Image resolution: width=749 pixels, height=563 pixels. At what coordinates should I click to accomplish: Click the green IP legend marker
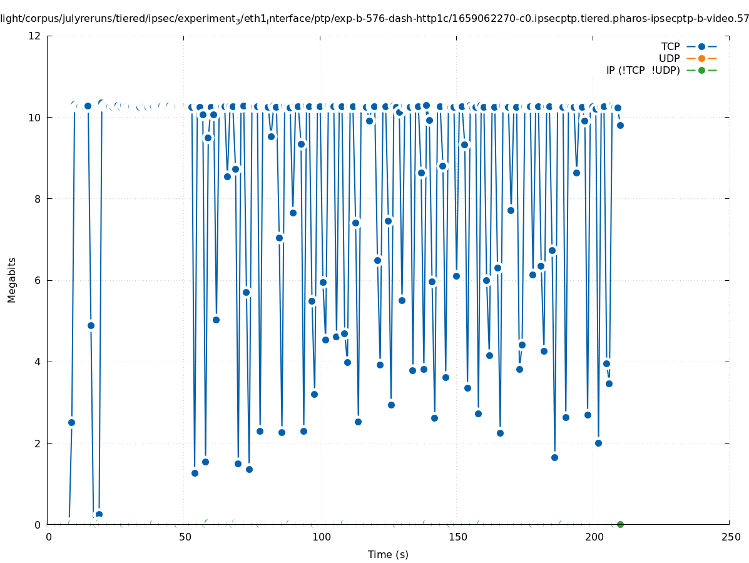pos(701,70)
